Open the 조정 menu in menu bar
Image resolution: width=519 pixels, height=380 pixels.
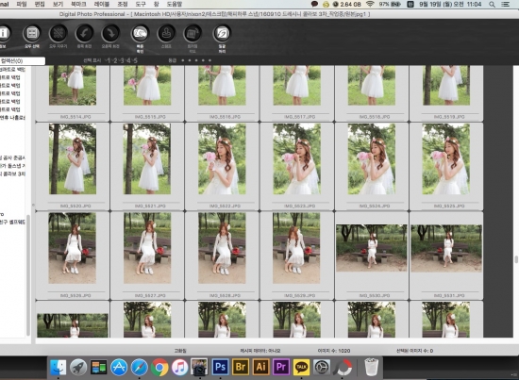123,4
